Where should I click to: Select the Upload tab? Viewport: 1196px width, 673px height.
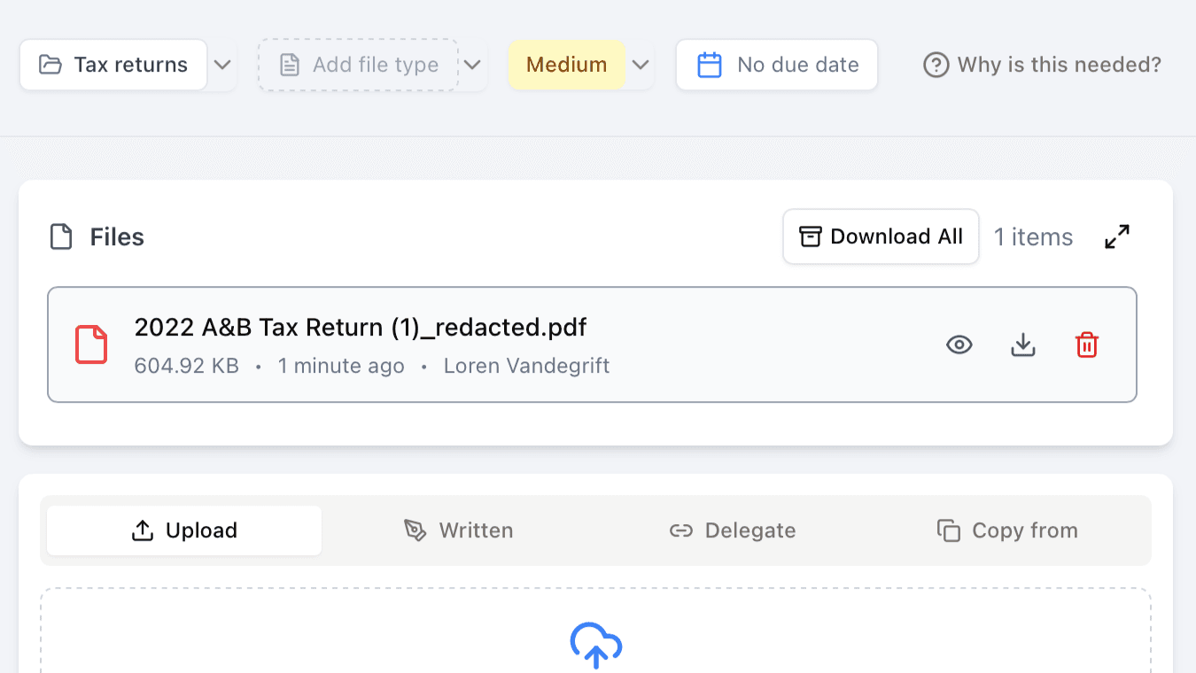[x=183, y=530]
